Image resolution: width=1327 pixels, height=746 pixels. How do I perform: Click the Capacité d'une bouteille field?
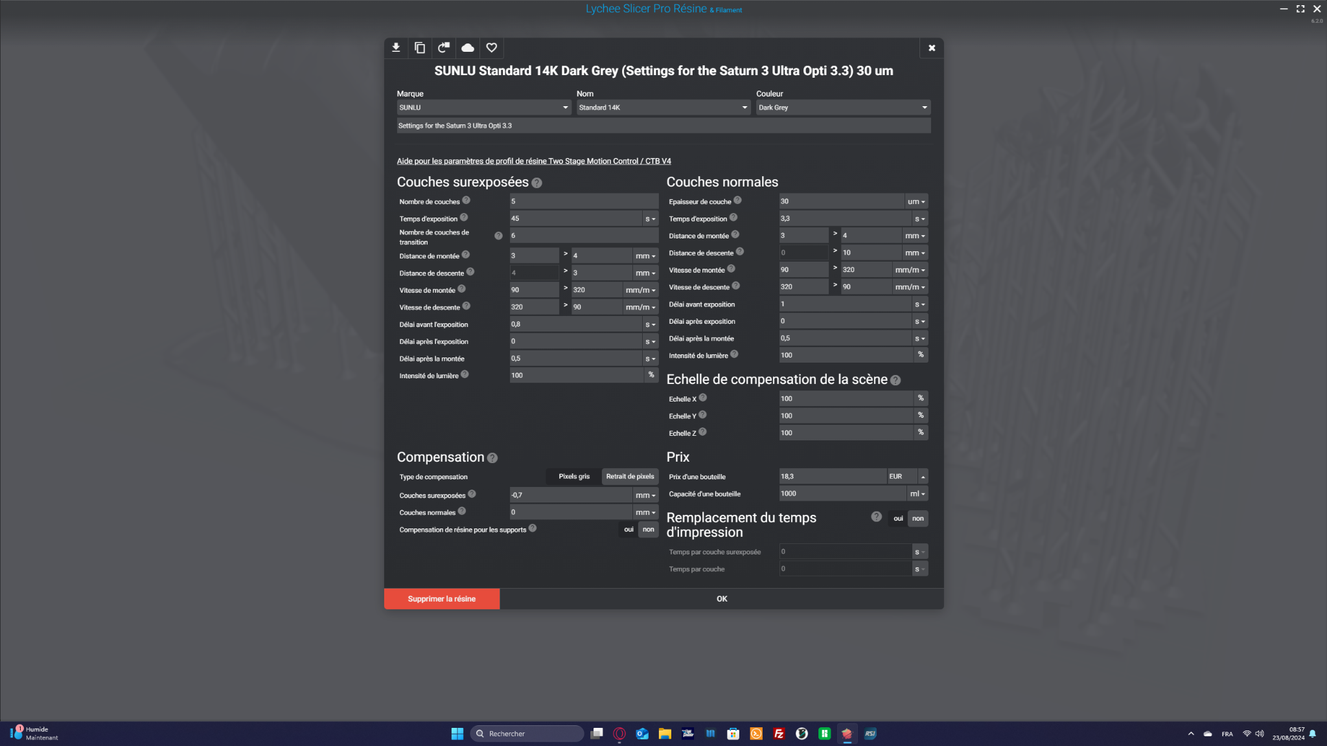click(842, 494)
